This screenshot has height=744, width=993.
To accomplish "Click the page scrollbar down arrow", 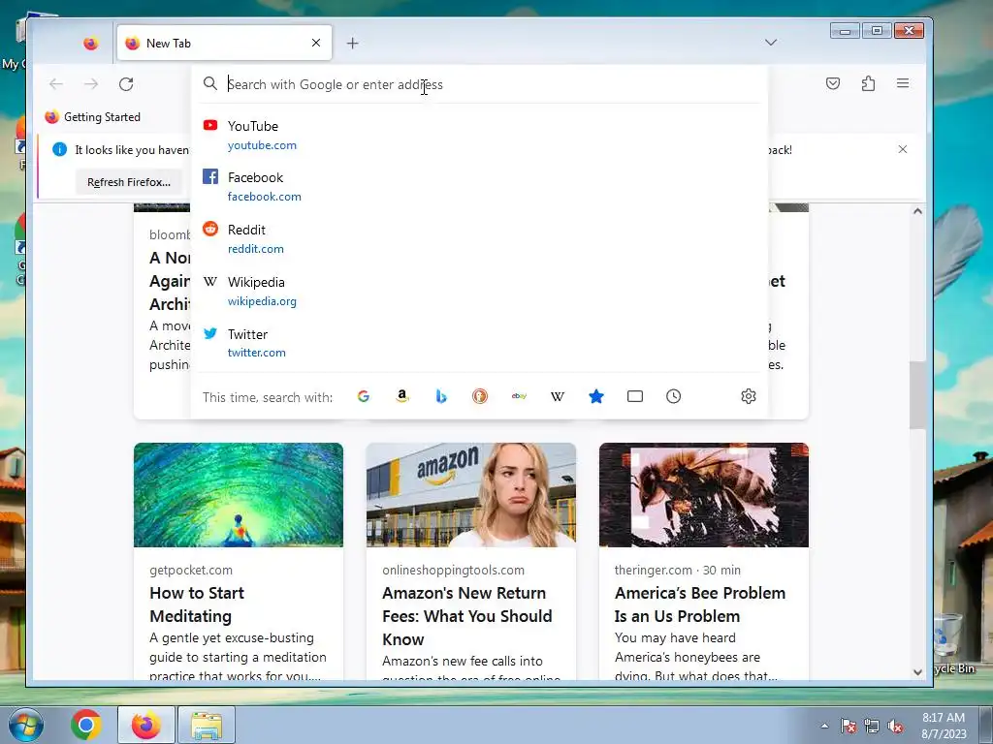I will point(917,672).
